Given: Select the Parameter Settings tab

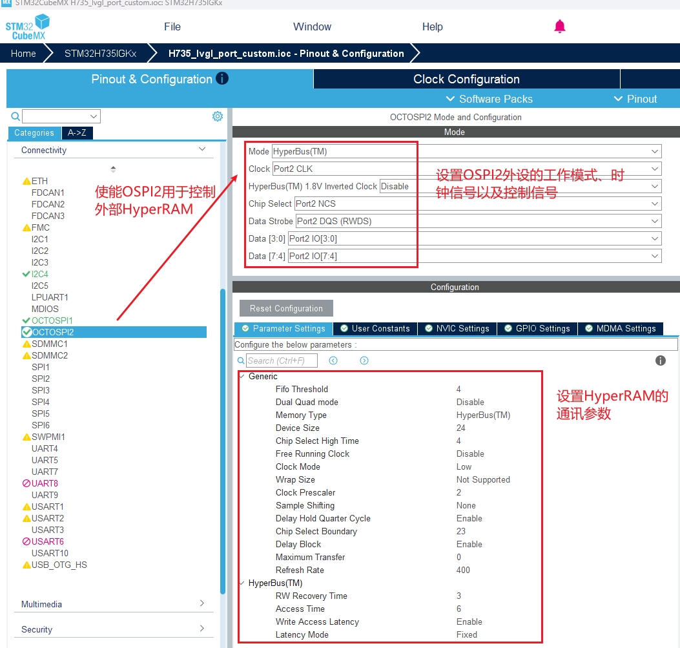Looking at the screenshot, I should [283, 328].
